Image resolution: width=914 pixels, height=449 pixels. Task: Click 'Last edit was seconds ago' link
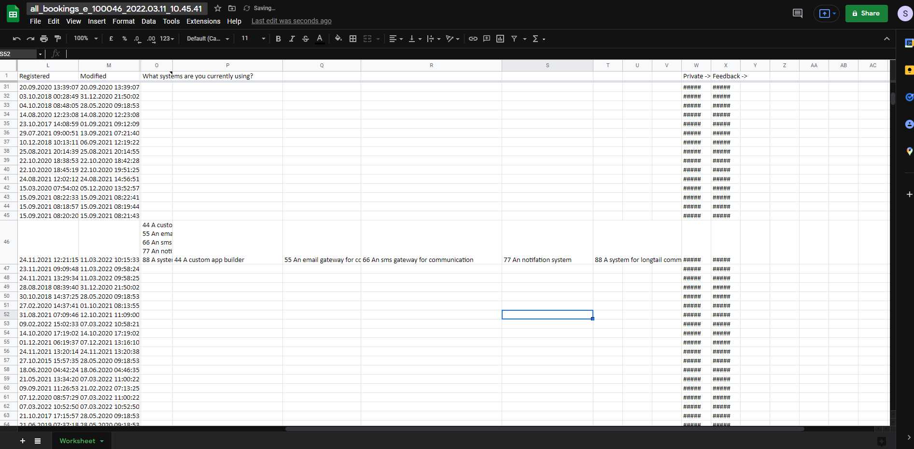[x=291, y=21]
